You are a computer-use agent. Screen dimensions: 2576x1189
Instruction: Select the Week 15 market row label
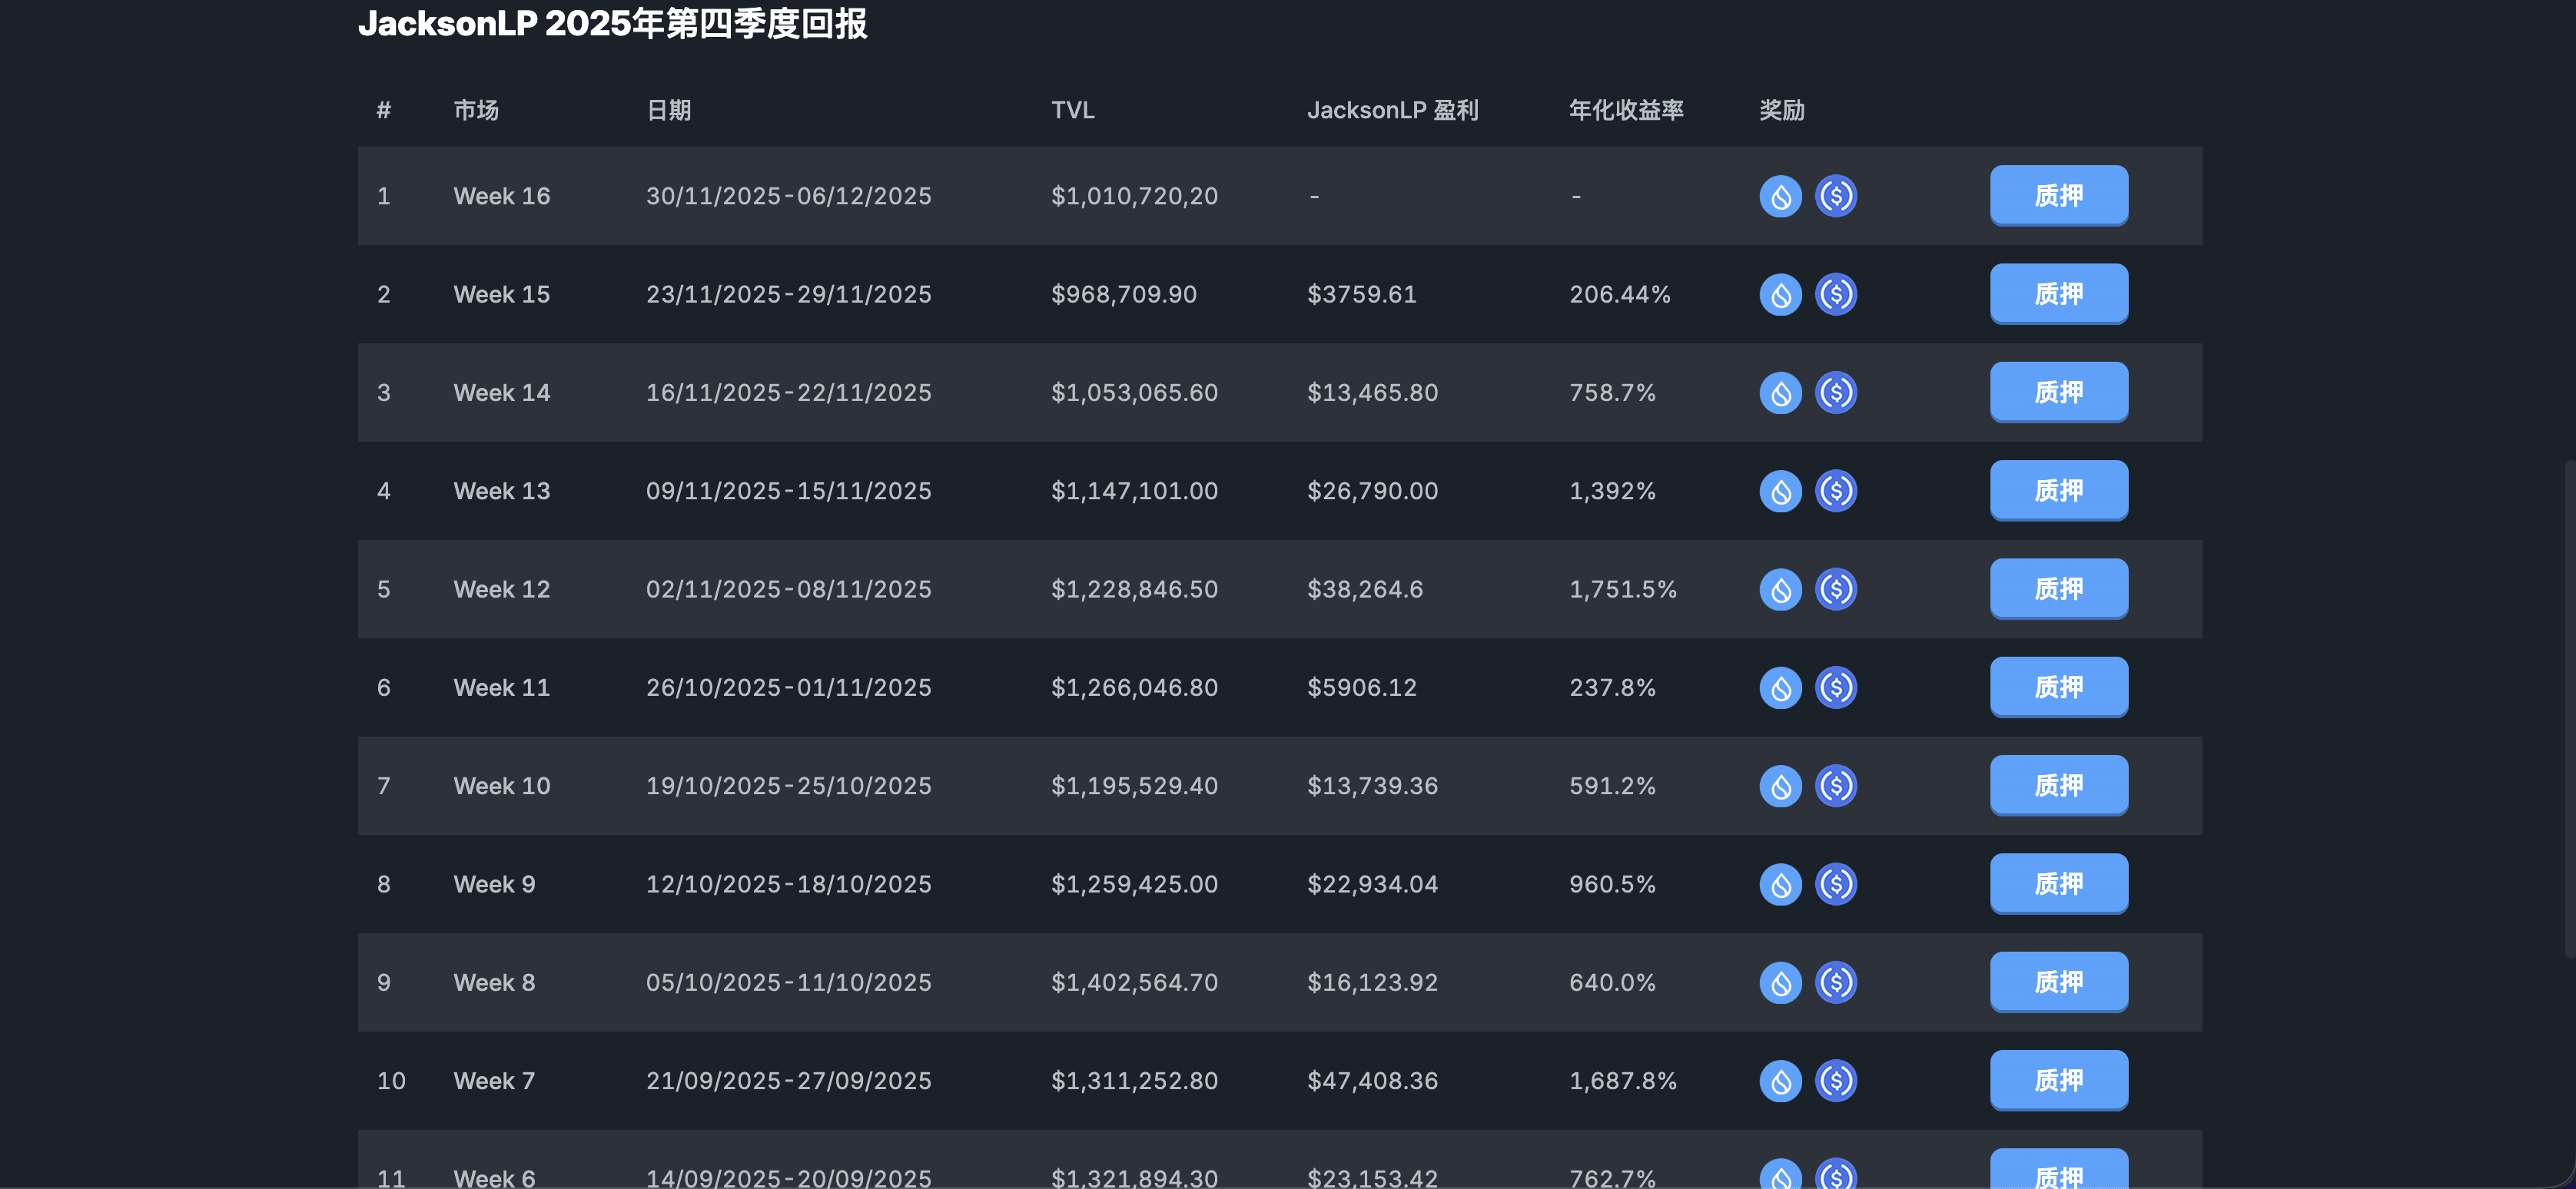[x=501, y=293]
